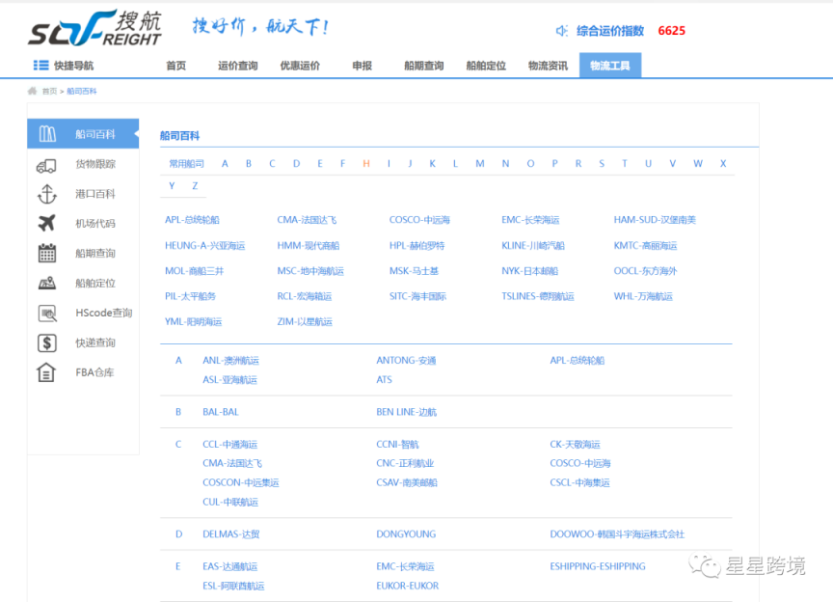The image size is (833, 602).
Task: Open the SITC-海丰国际 link
Action: [417, 296]
